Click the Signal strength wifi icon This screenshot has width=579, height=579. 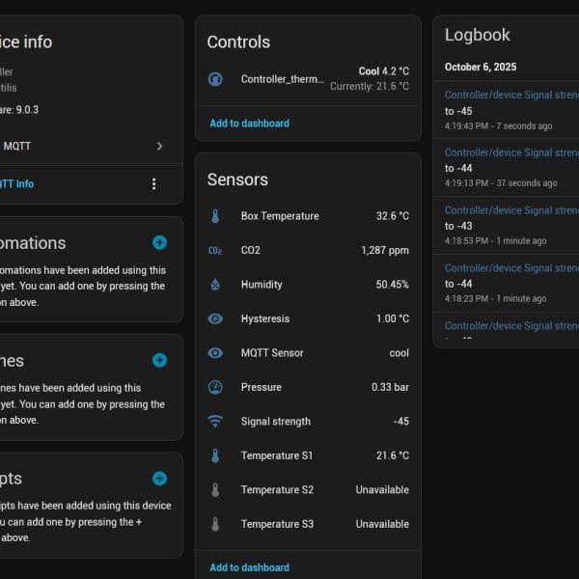(215, 422)
